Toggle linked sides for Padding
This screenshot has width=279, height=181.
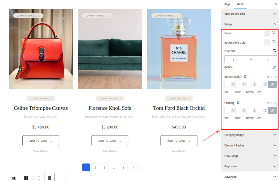click(272, 111)
